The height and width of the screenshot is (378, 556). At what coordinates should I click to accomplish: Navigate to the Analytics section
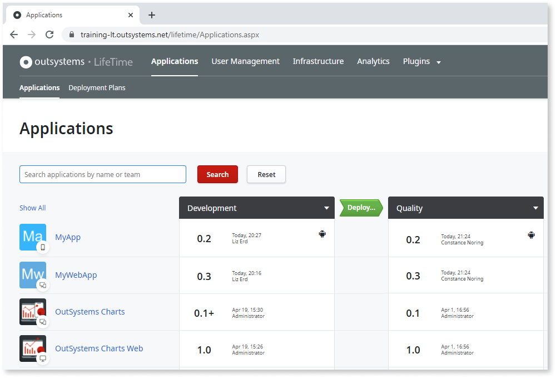click(x=373, y=61)
